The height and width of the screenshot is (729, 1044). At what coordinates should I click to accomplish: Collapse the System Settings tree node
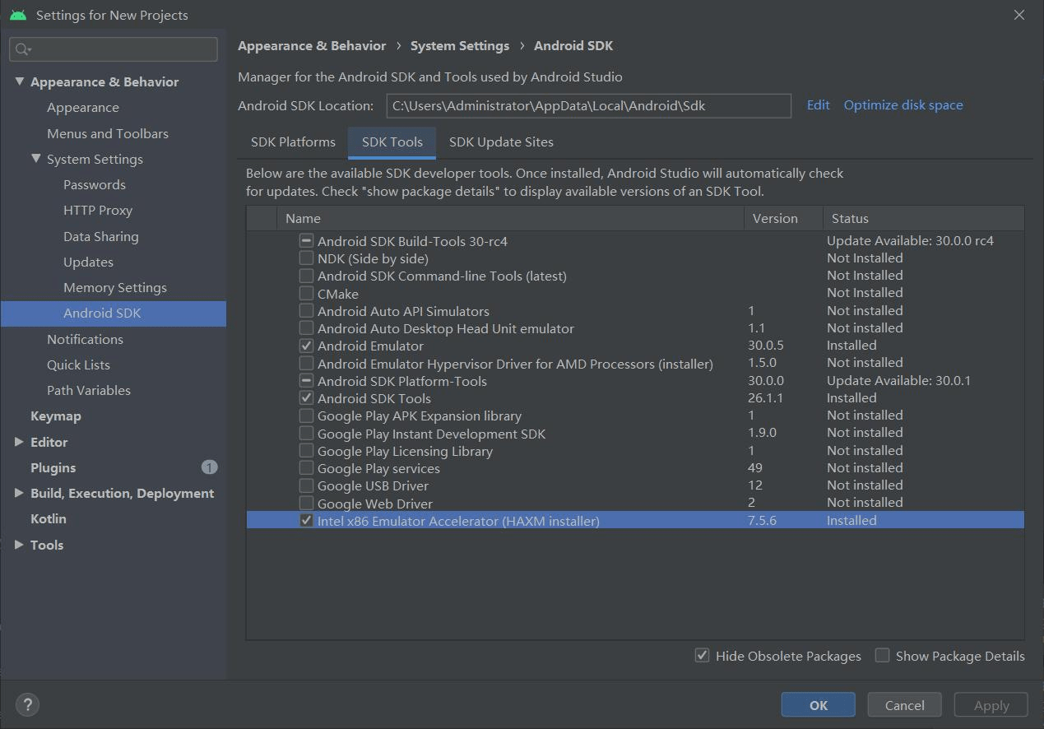click(x=35, y=159)
